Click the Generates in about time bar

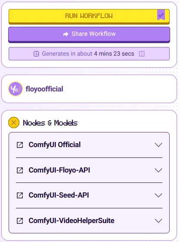(x=89, y=54)
